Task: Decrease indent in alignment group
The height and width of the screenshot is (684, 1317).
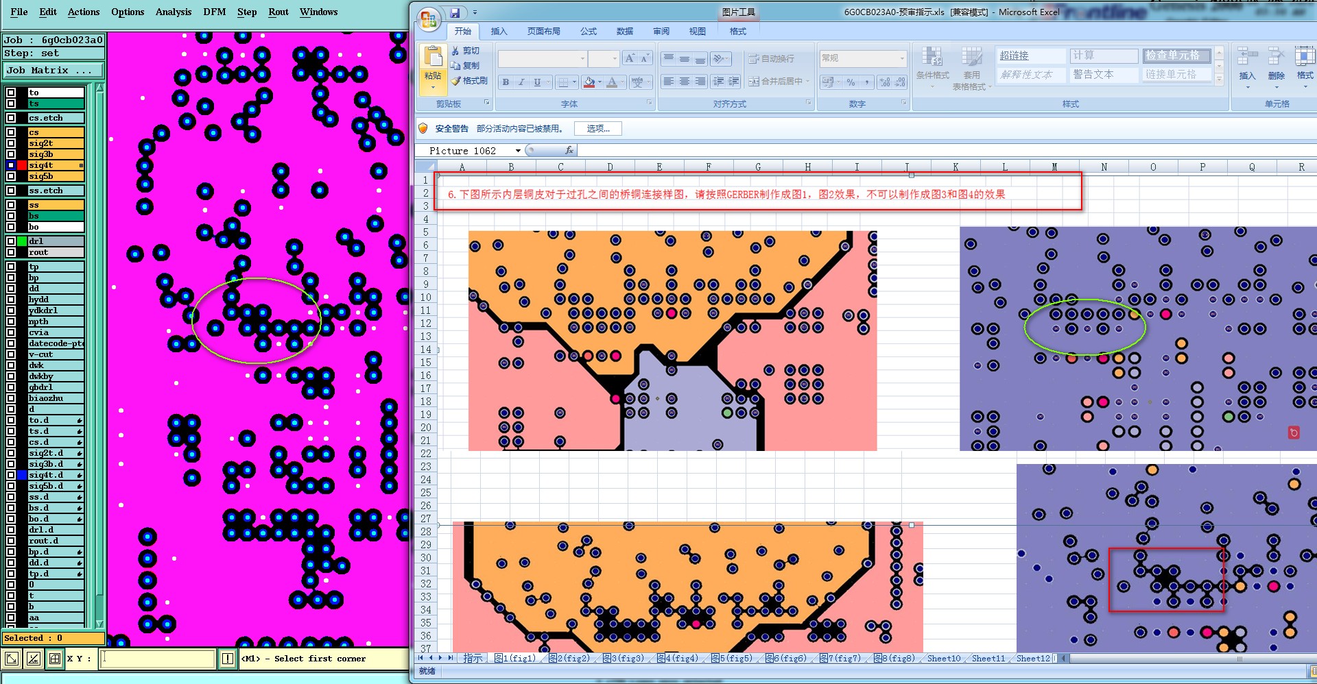Action: (718, 82)
